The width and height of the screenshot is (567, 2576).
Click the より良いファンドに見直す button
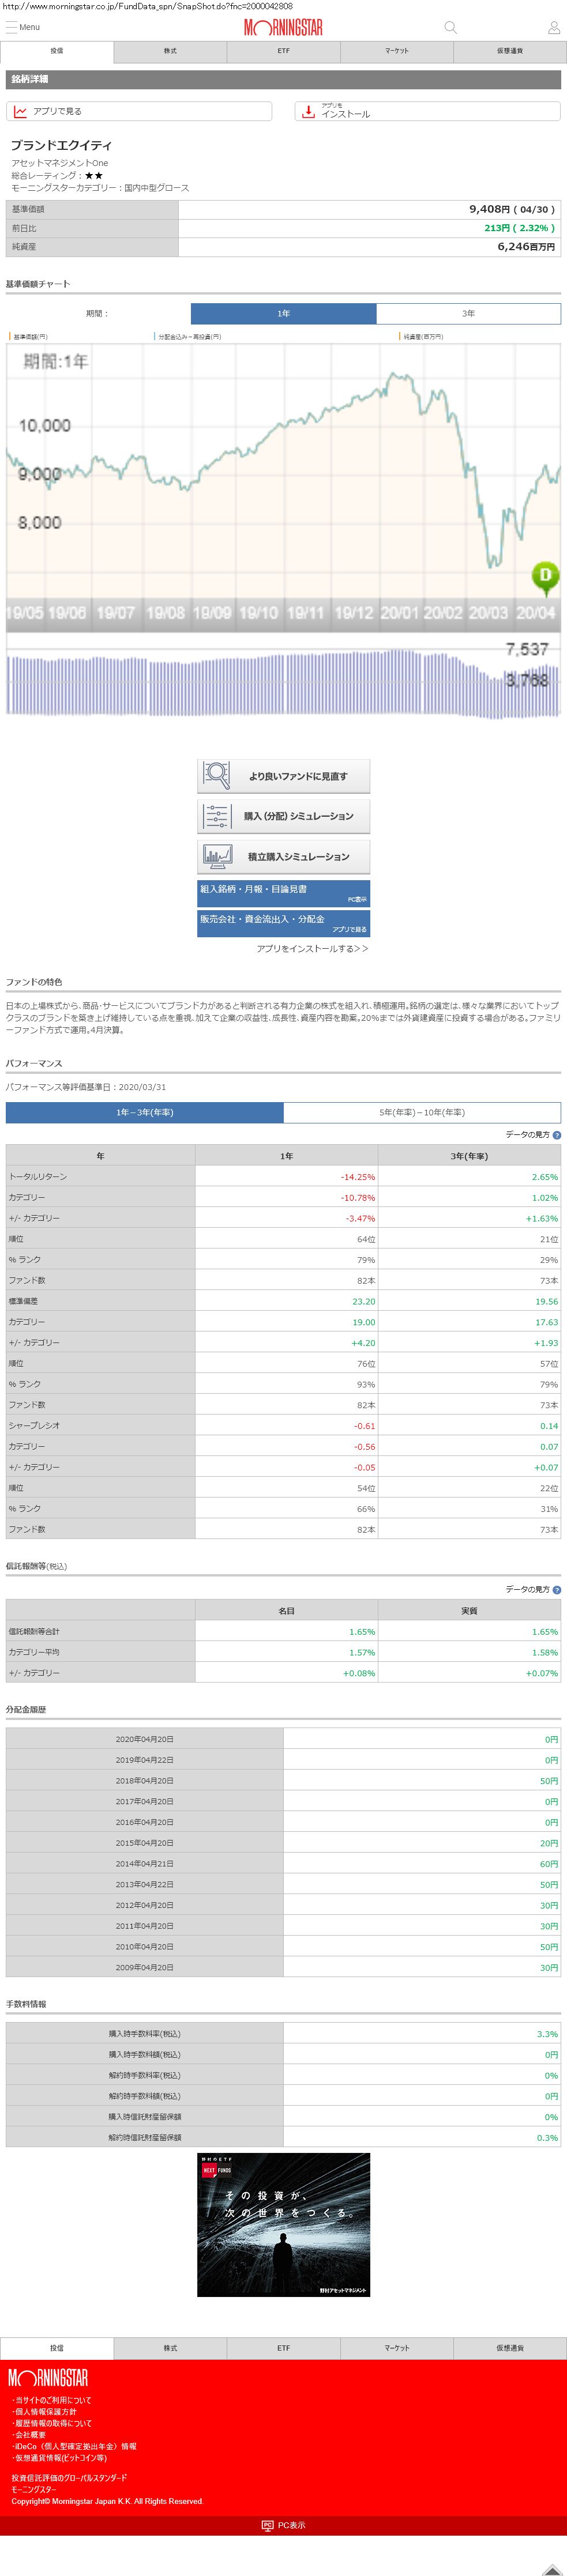tap(283, 776)
